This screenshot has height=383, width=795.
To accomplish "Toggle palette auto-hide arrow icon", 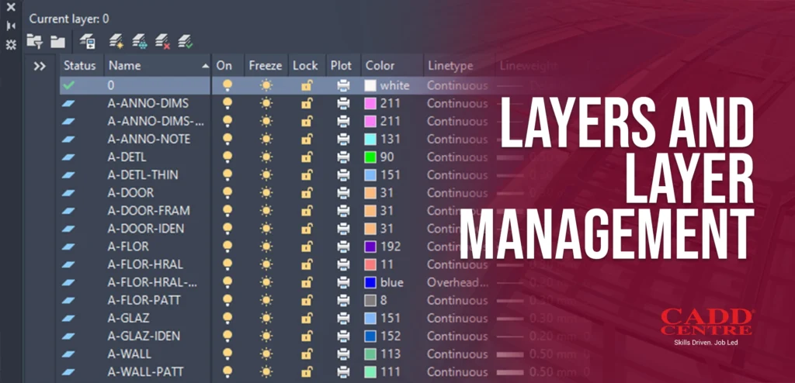I will pos(11,26).
